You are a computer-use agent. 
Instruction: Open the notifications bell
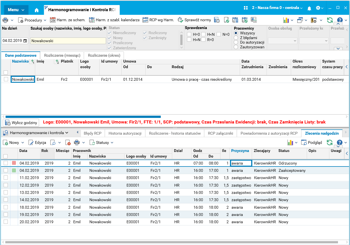pyautogui.click(x=309, y=8)
